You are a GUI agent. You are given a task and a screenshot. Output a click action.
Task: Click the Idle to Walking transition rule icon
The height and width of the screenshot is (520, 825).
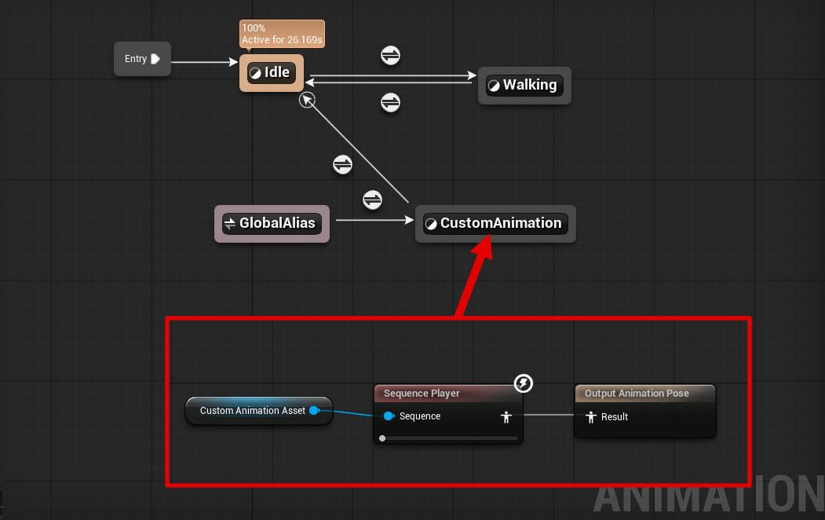[x=390, y=56]
